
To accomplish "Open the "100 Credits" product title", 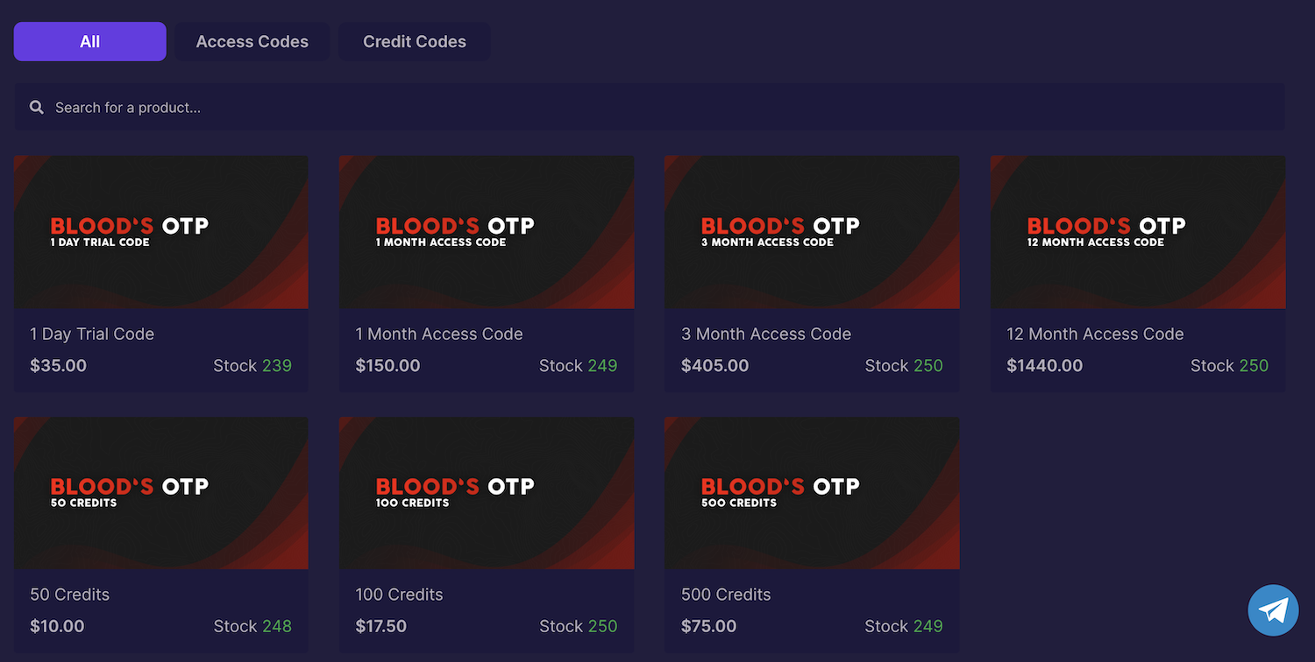I will tap(400, 595).
